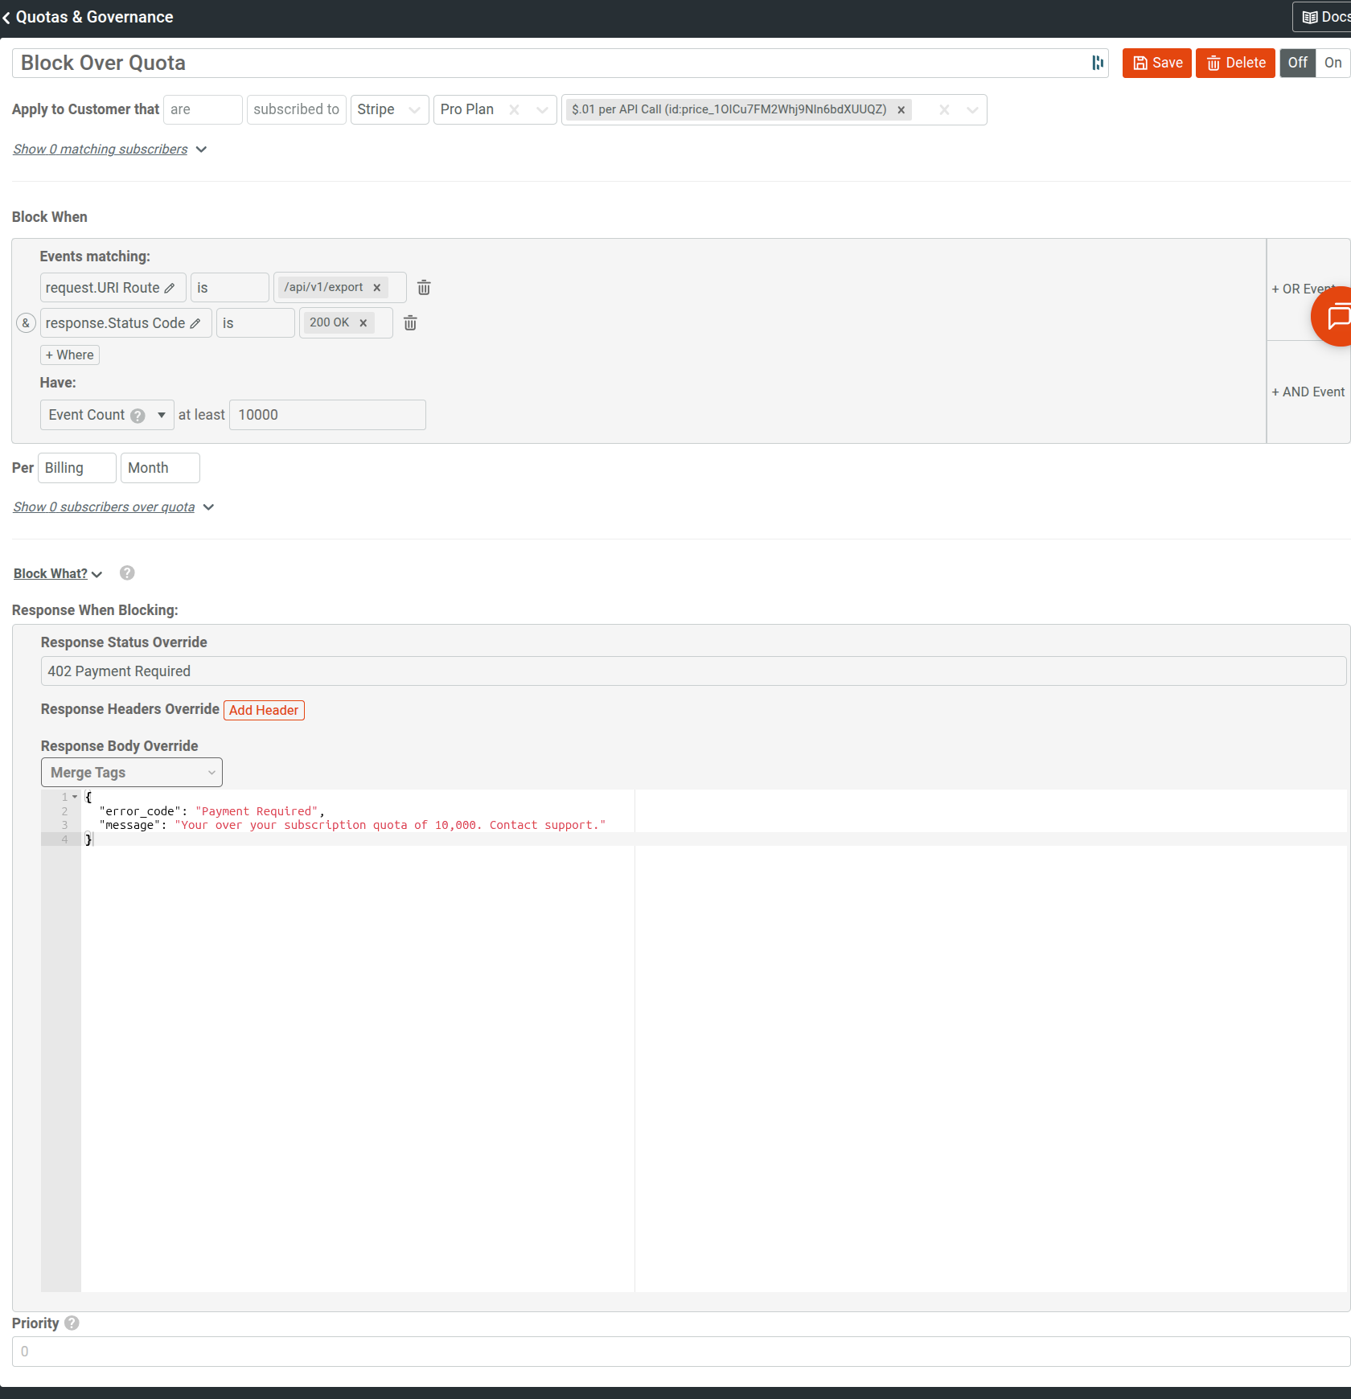Click the metrics icon beside the rule name
Viewport: 1351px width, 1399px height.
coord(1097,63)
